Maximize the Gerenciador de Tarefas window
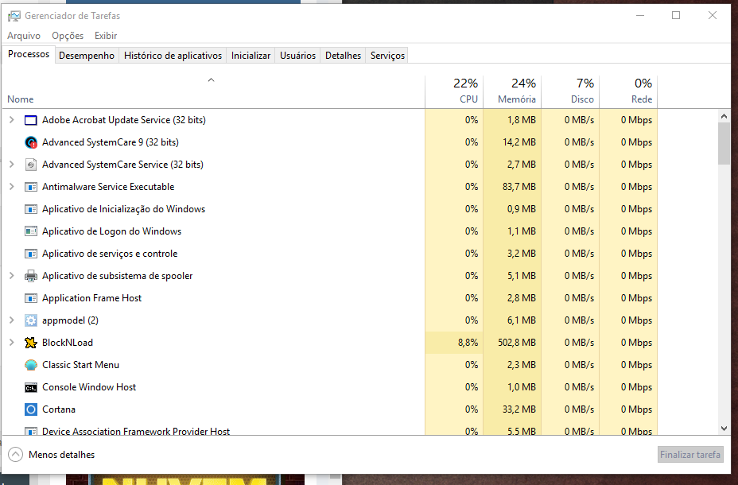 coord(676,16)
